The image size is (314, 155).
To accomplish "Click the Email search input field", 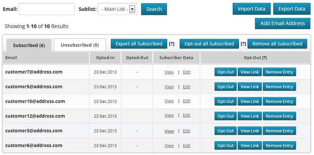I will (x=47, y=9).
